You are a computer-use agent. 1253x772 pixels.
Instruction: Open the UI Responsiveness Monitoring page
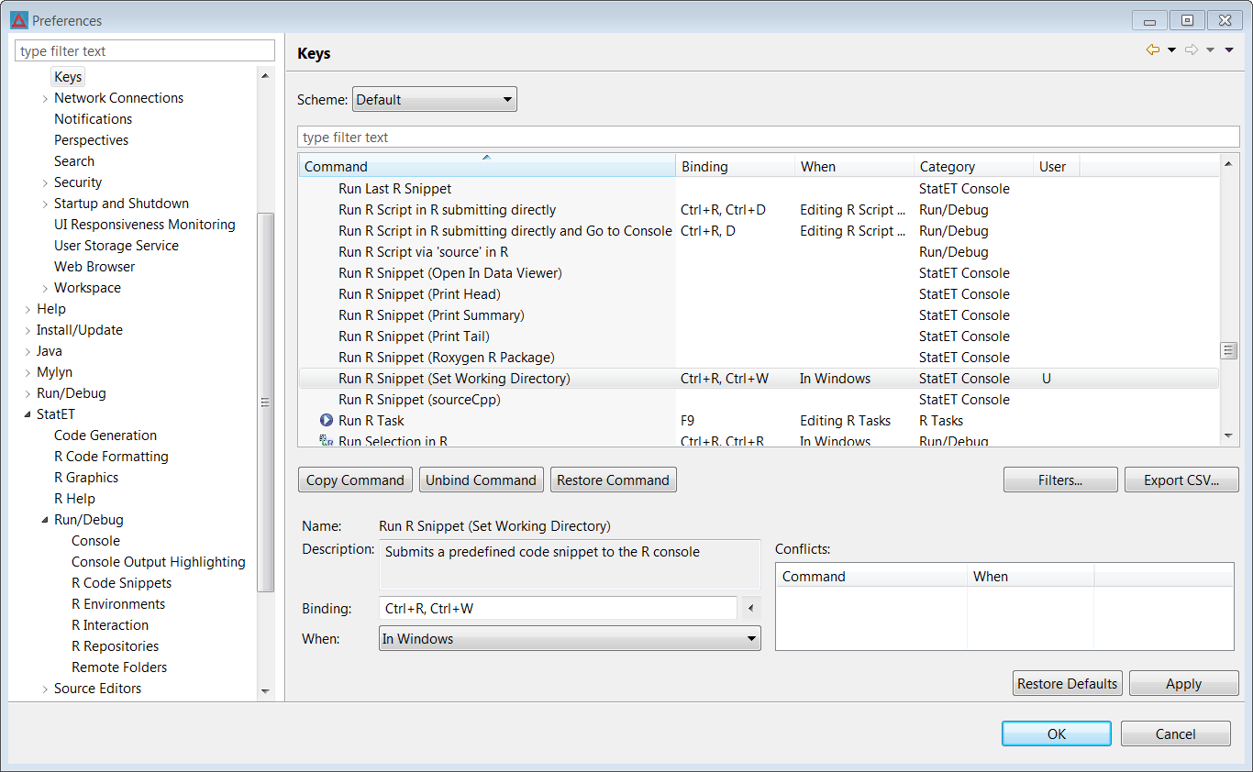pos(144,225)
